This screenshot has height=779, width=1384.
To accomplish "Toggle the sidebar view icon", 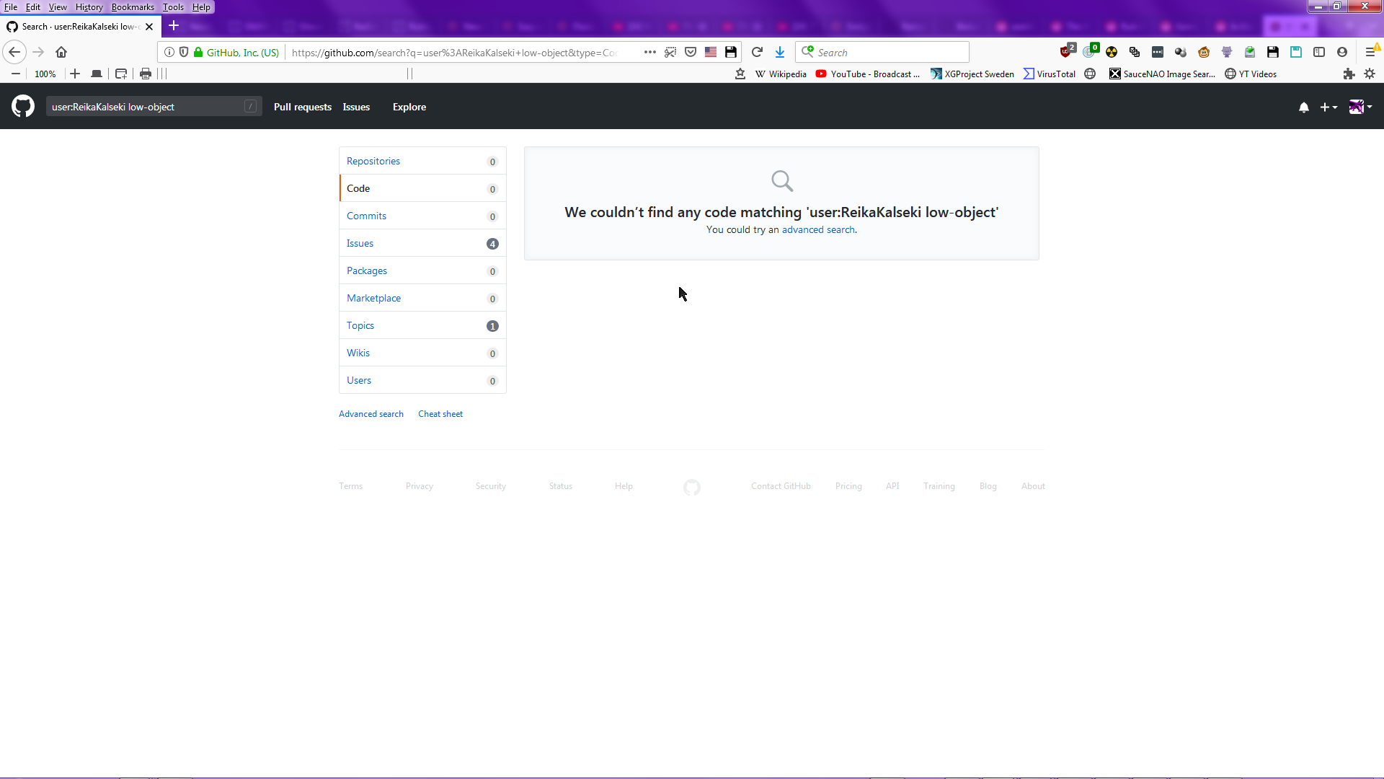I will click(x=1319, y=52).
